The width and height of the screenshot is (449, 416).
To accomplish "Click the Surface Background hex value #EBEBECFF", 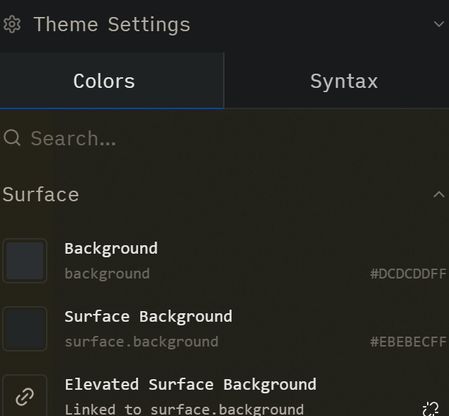I will pyautogui.click(x=408, y=342).
